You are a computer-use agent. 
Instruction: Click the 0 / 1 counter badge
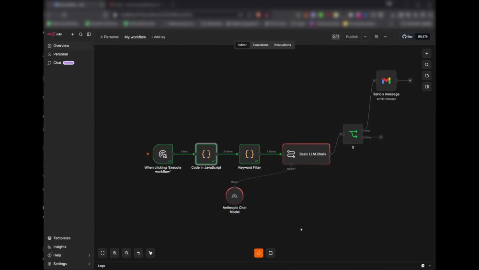pyautogui.click(x=335, y=37)
